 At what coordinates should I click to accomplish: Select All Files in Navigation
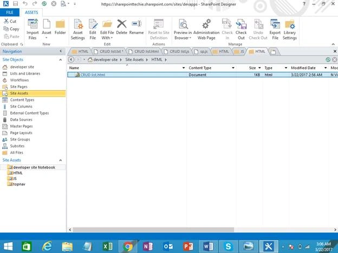(17, 152)
